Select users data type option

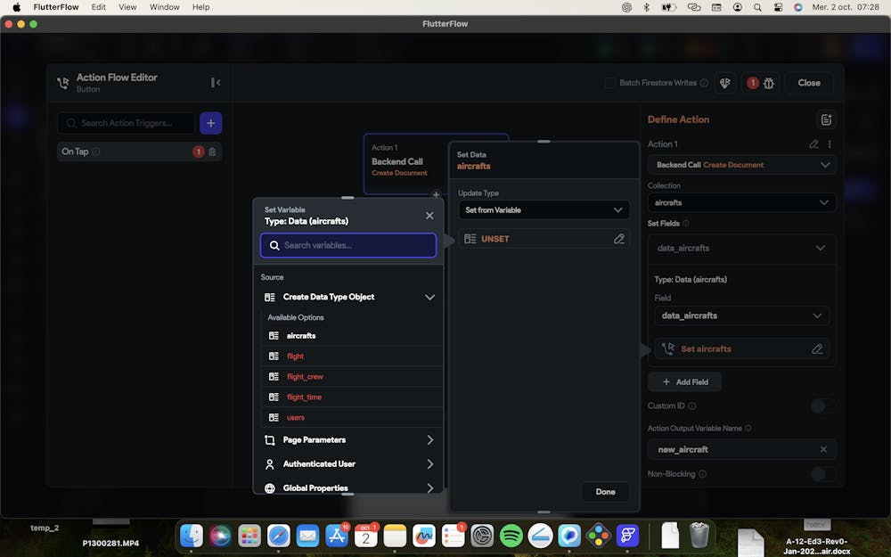pyautogui.click(x=352, y=418)
